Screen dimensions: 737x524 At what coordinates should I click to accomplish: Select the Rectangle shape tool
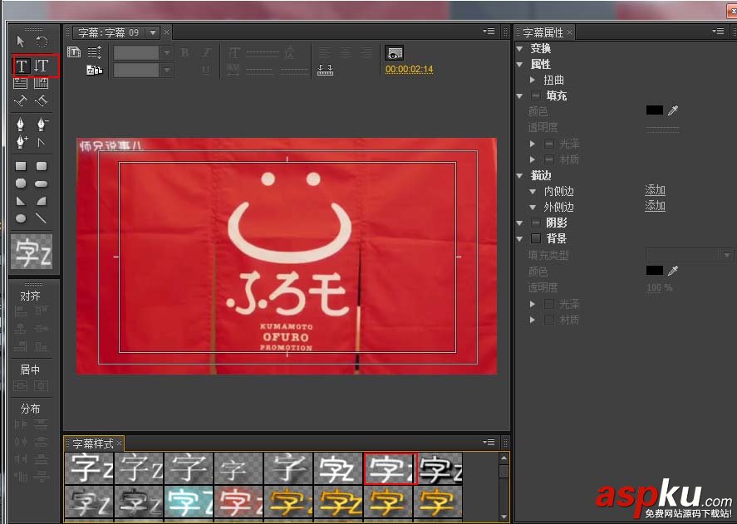21,166
